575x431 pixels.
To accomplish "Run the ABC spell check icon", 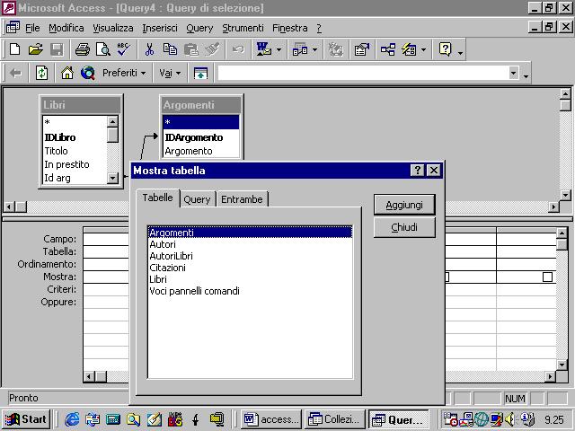I will point(124,49).
